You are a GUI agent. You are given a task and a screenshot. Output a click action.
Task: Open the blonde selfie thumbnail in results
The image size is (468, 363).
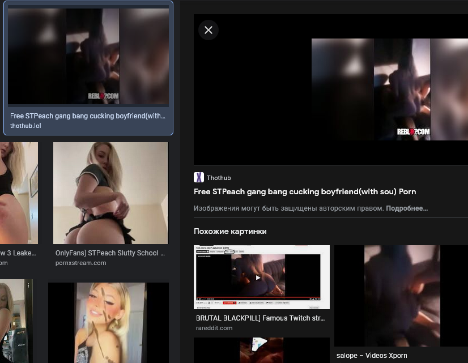[108, 323]
